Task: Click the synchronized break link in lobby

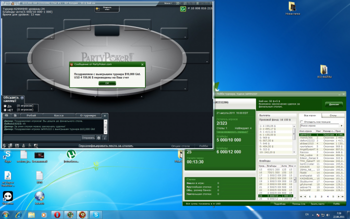Action: (x=232, y=131)
